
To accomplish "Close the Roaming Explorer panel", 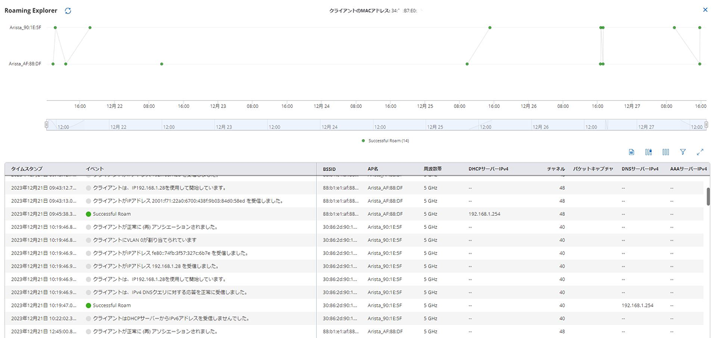I will (x=706, y=10).
